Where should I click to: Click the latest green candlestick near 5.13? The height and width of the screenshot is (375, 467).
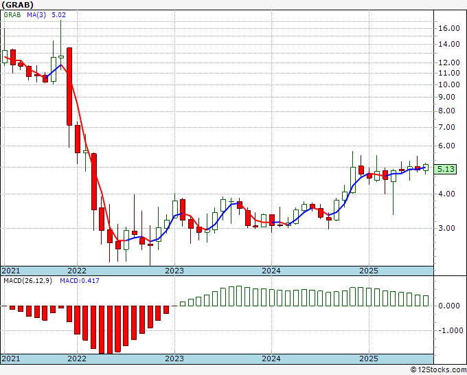click(x=426, y=168)
